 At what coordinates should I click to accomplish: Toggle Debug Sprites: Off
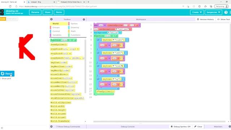(180, 127)
